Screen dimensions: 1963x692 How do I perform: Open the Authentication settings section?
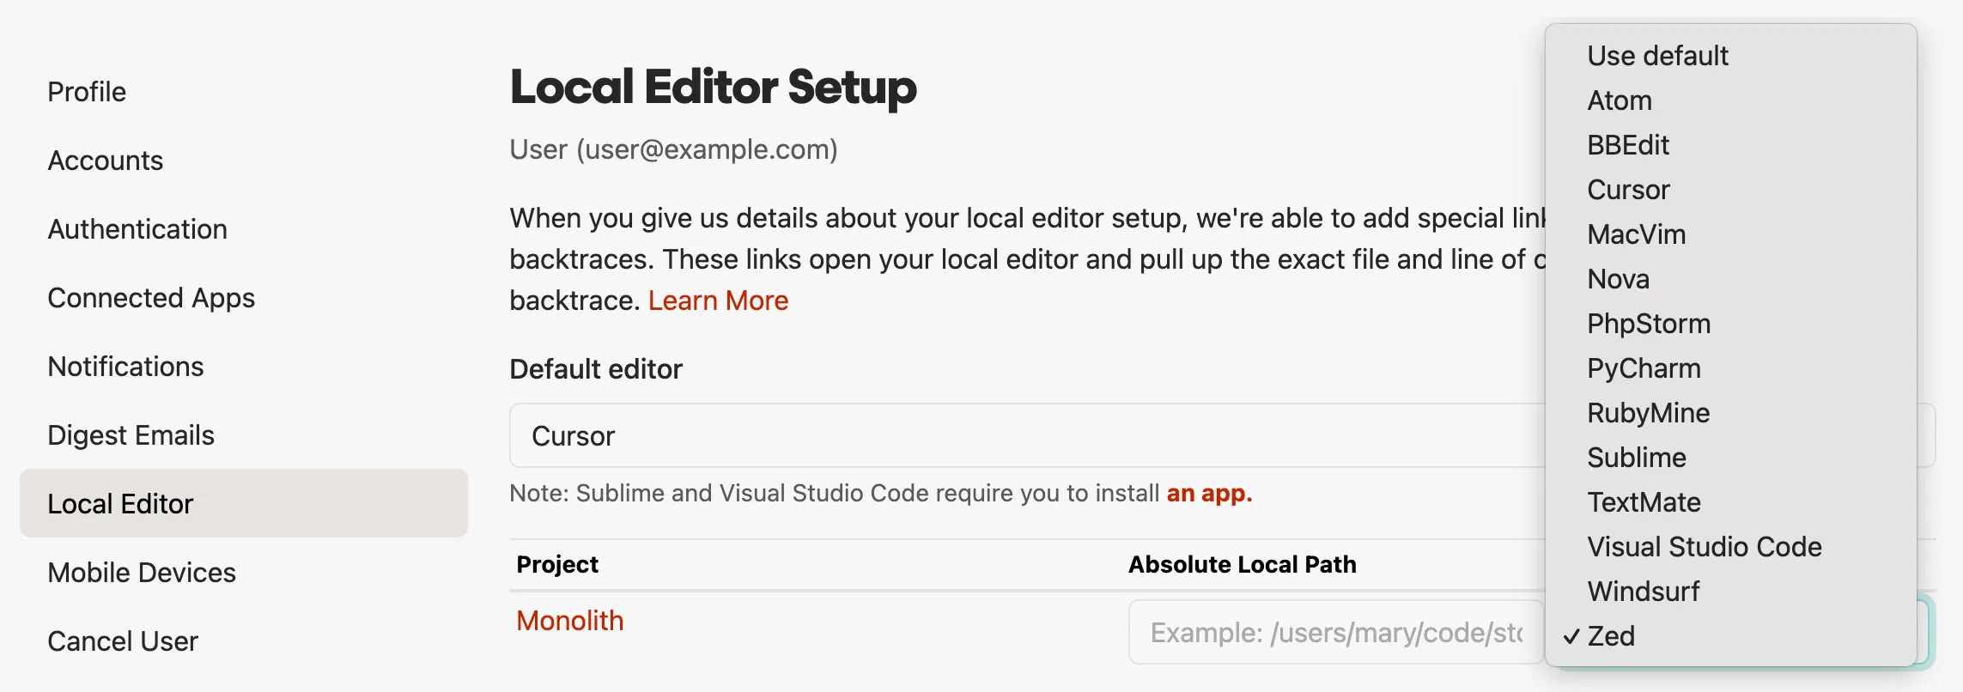(x=137, y=229)
